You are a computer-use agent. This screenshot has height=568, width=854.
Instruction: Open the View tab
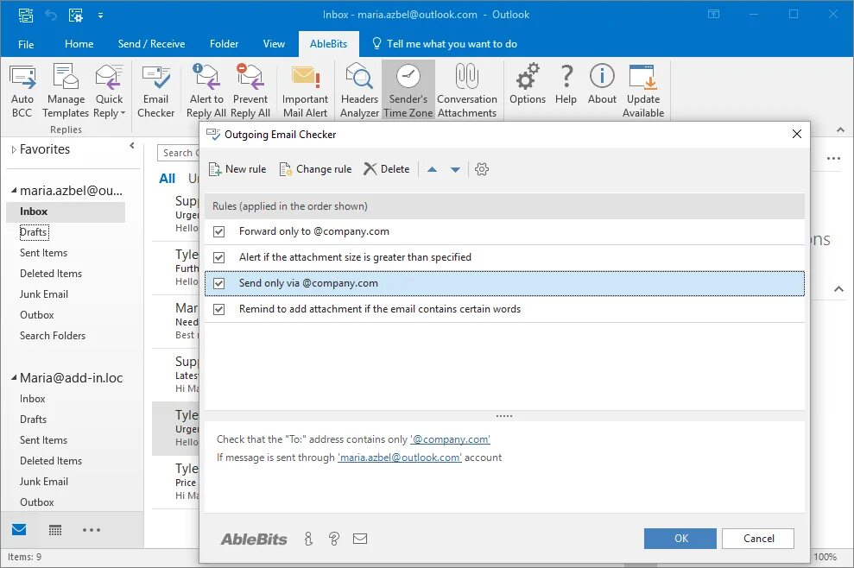(x=274, y=44)
